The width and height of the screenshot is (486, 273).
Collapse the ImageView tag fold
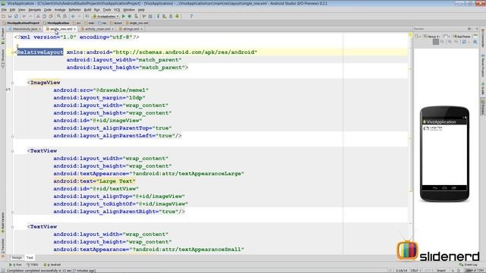[12, 83]
